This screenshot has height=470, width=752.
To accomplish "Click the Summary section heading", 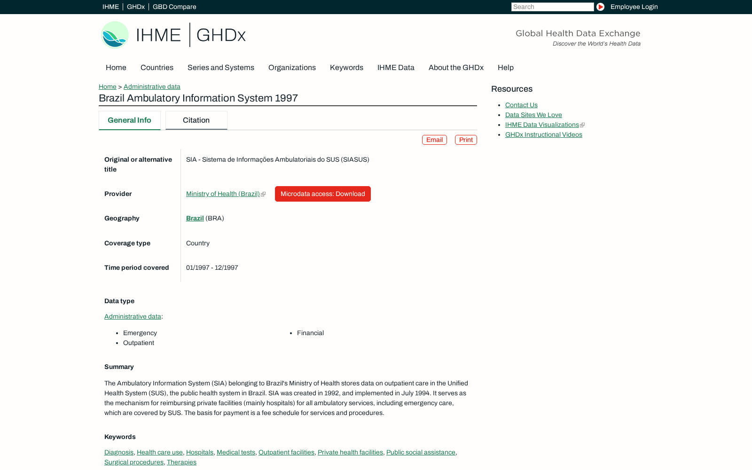I will pyautogui.click(x=119, y=367).
